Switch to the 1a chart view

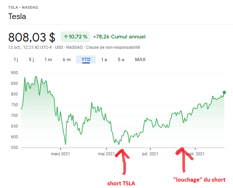104,59
